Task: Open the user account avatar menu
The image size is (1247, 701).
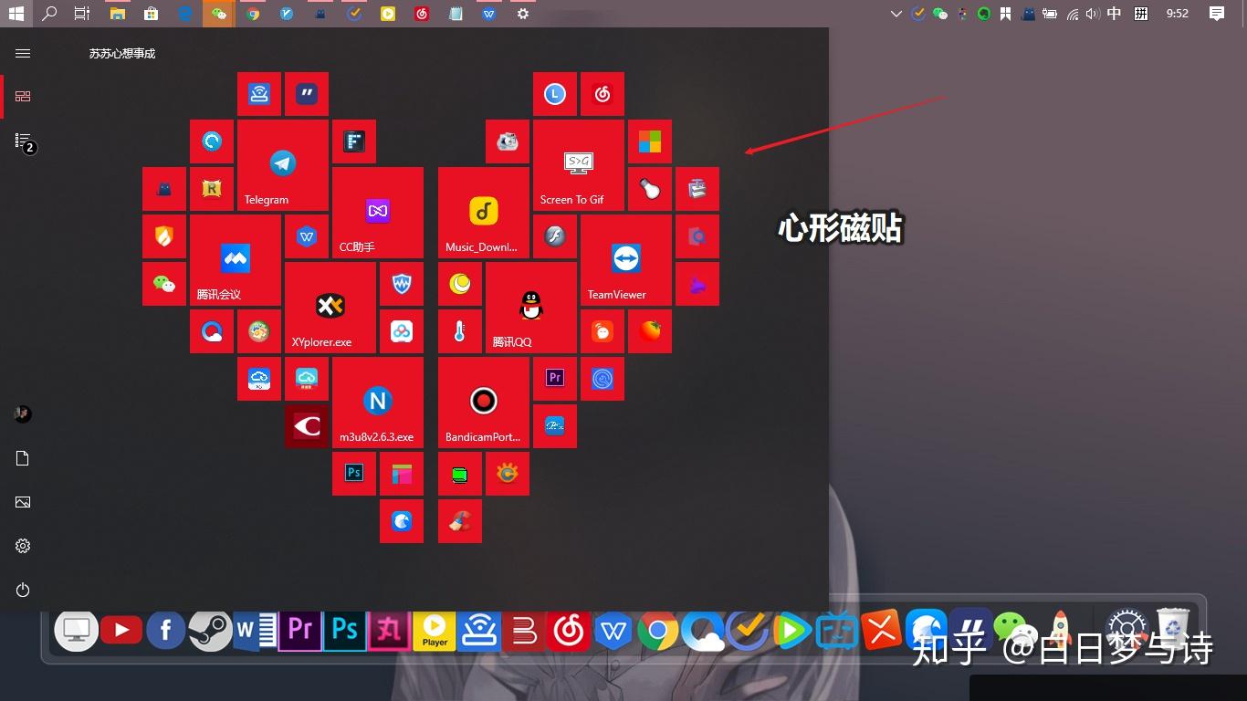Action: (23, 414)
